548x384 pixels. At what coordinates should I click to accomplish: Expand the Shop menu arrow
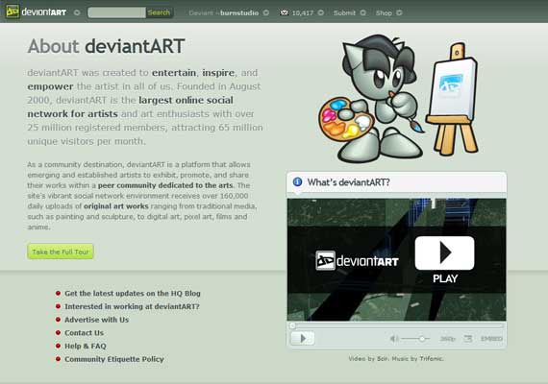pos(399,12)
